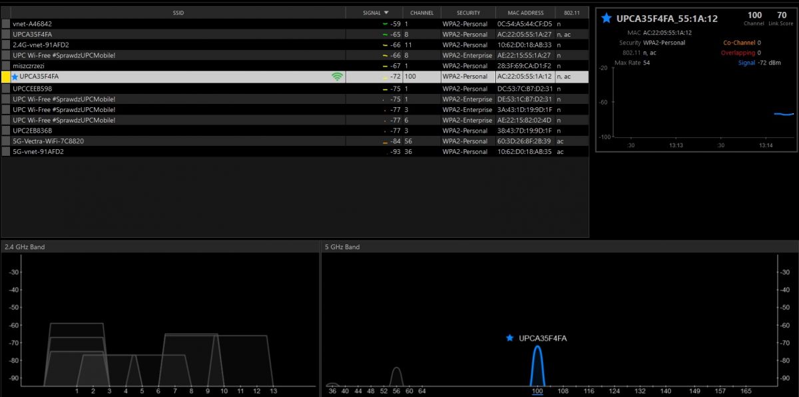Click the star icon in the details panel header
Screen dimensions: 799x397
(606, 18)
